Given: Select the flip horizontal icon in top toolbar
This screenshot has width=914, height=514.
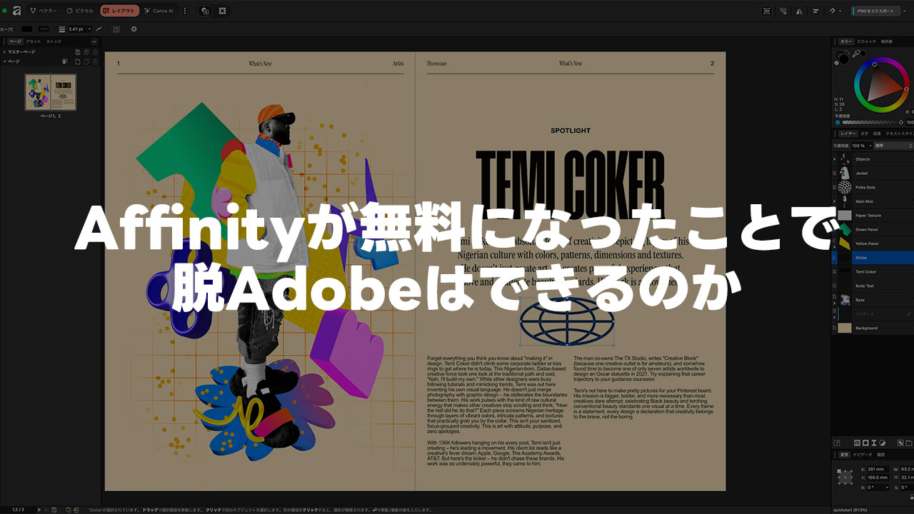Looking at the screenshot, I should [798, 11].
